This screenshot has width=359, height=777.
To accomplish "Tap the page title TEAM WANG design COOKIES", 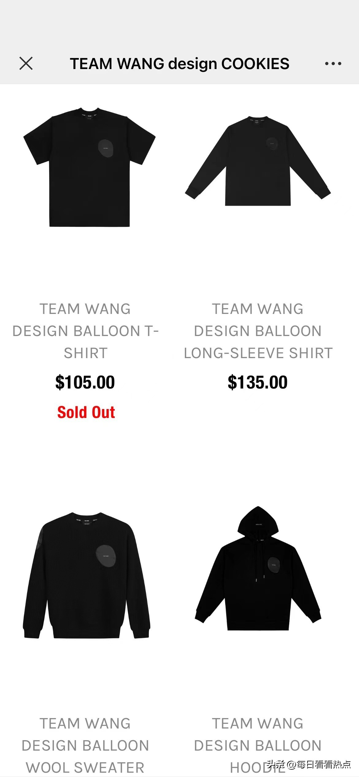I will click(179, 64).
